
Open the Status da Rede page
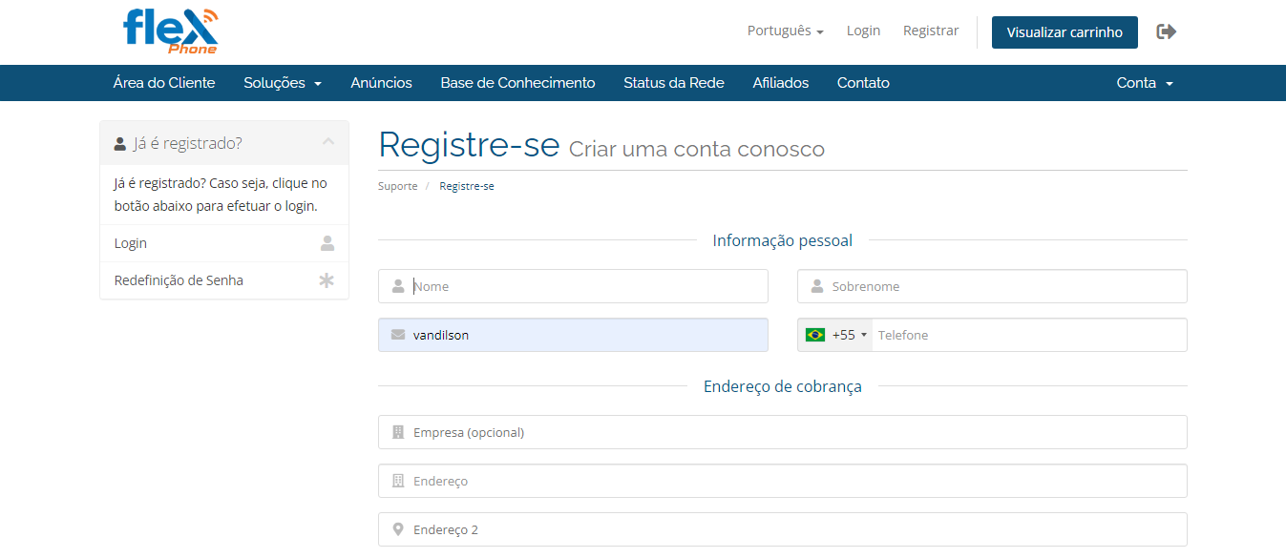pos(673,83)
